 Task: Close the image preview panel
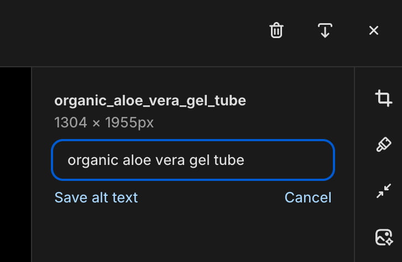[374, 30]
